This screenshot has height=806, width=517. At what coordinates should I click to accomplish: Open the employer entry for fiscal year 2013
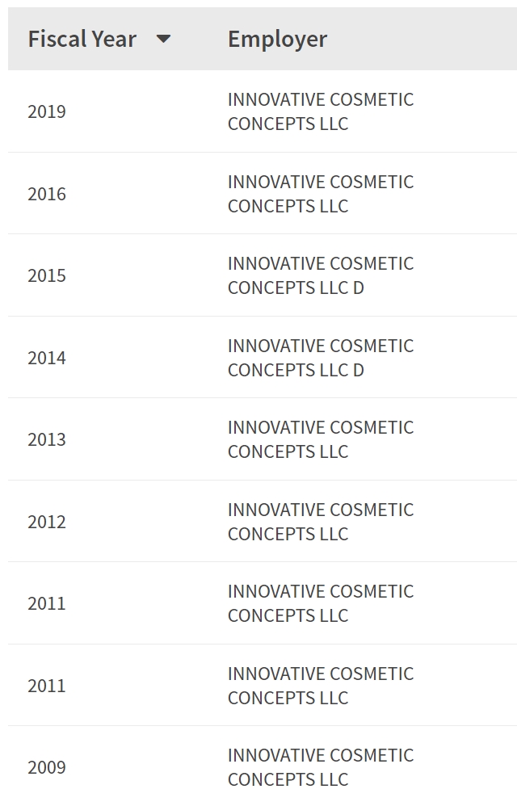click(320, 439)
